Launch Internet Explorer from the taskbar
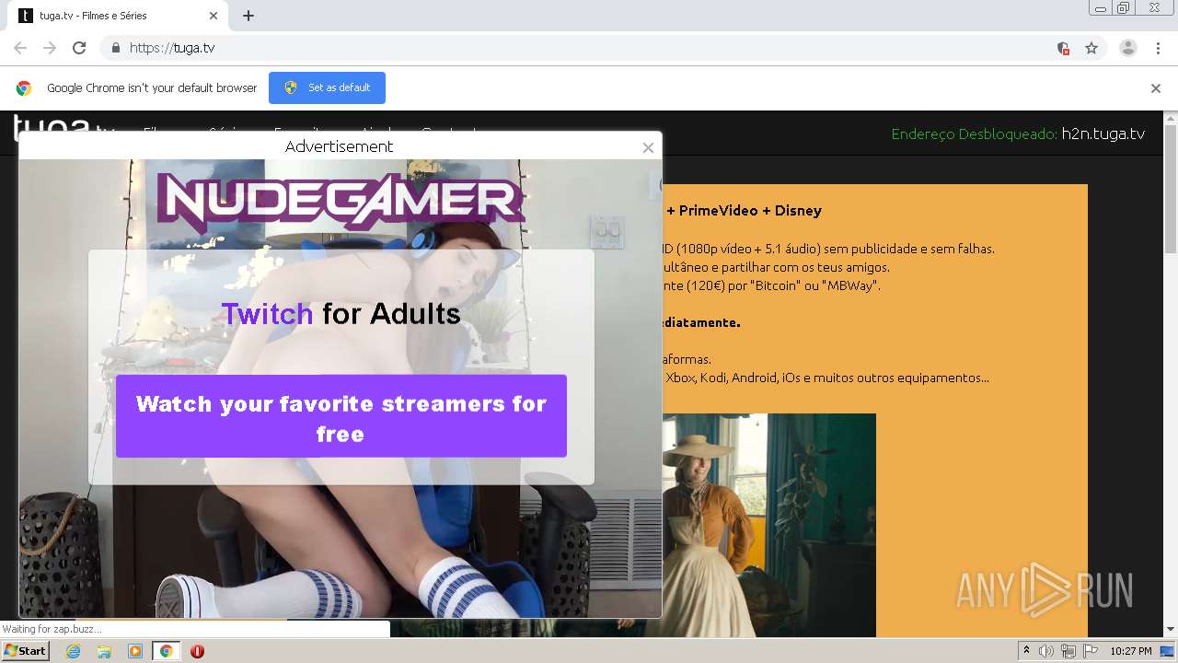Image resolution: width=1178 pixels, height=663 pixels. pos(73,651)
